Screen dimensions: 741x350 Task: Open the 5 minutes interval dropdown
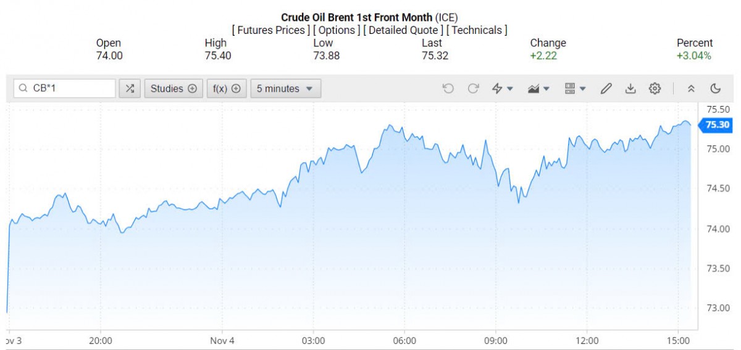click(x=285, y=89)
